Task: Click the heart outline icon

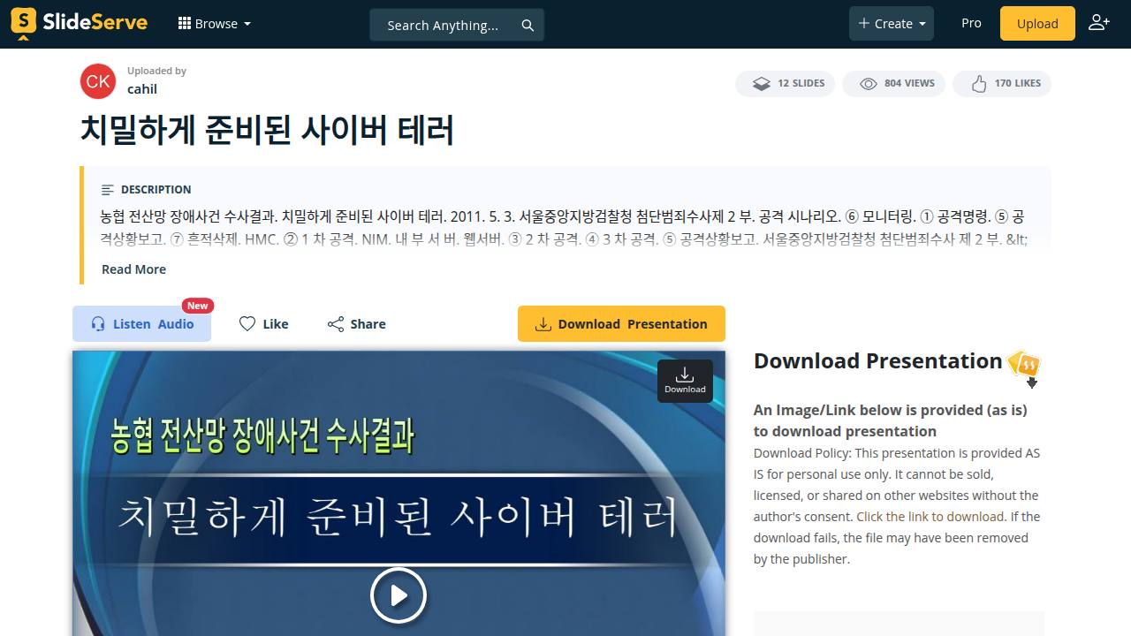Action: click(x=247, y=324)
